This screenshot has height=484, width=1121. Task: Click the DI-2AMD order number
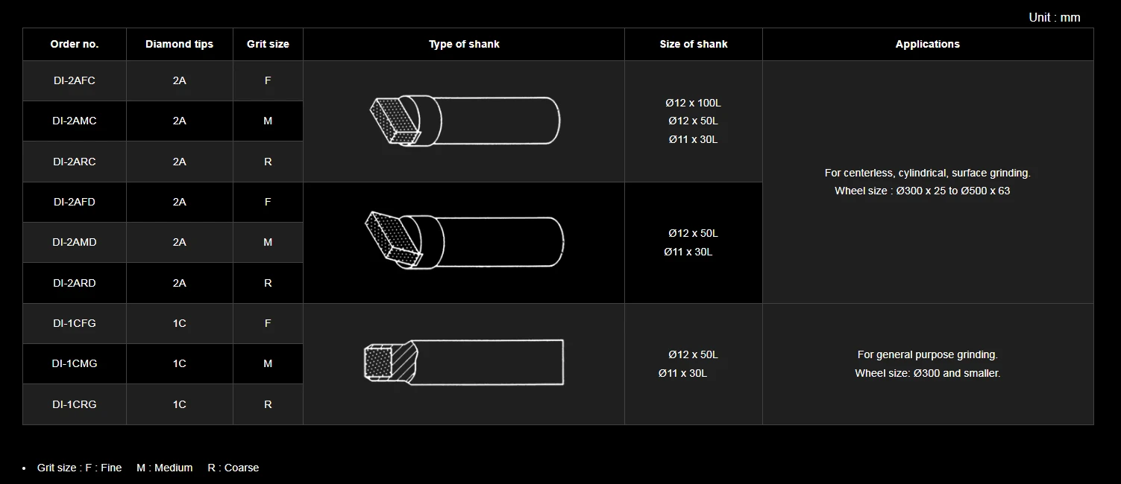75,242
